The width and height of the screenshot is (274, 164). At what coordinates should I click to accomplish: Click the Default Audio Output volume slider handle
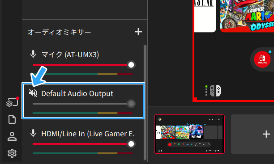[x=131, y=104]
